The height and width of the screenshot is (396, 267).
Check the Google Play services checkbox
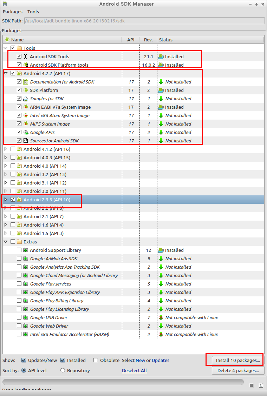(x=19, y=284)
